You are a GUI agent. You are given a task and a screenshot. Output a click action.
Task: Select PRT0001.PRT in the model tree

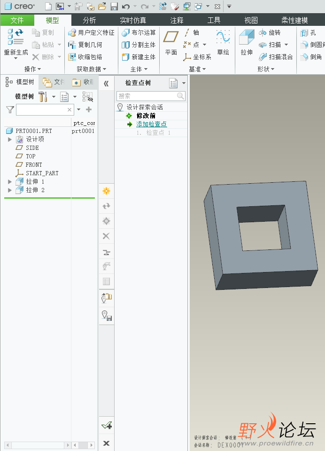[34, 131]
